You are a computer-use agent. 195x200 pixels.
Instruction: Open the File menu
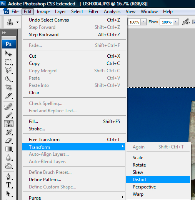(15, 12)
